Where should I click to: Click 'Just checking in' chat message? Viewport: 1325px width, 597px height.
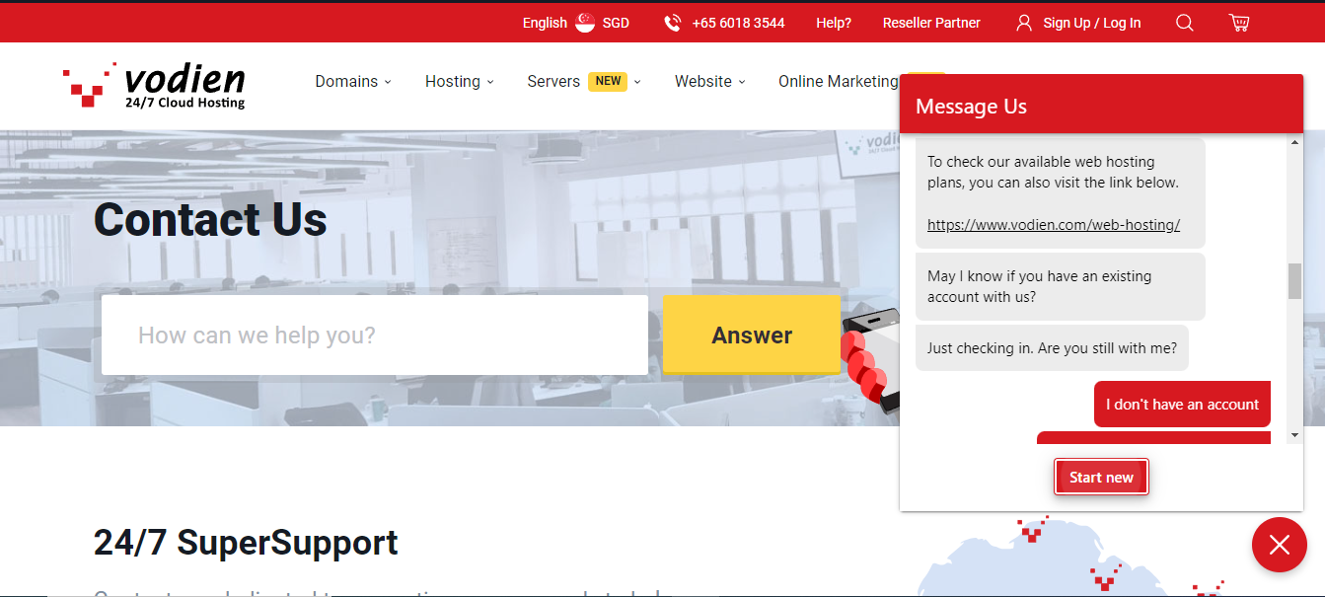pos(1052,348)
